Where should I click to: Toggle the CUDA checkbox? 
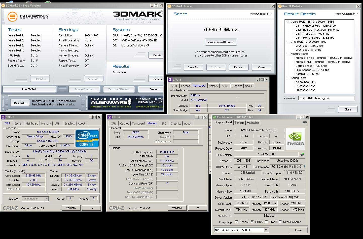(x=252, y=222)
